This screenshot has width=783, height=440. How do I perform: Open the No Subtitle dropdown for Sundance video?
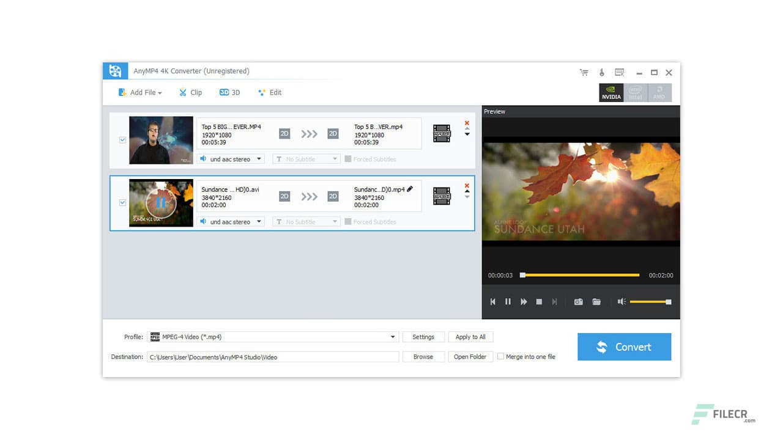(306, 221)
